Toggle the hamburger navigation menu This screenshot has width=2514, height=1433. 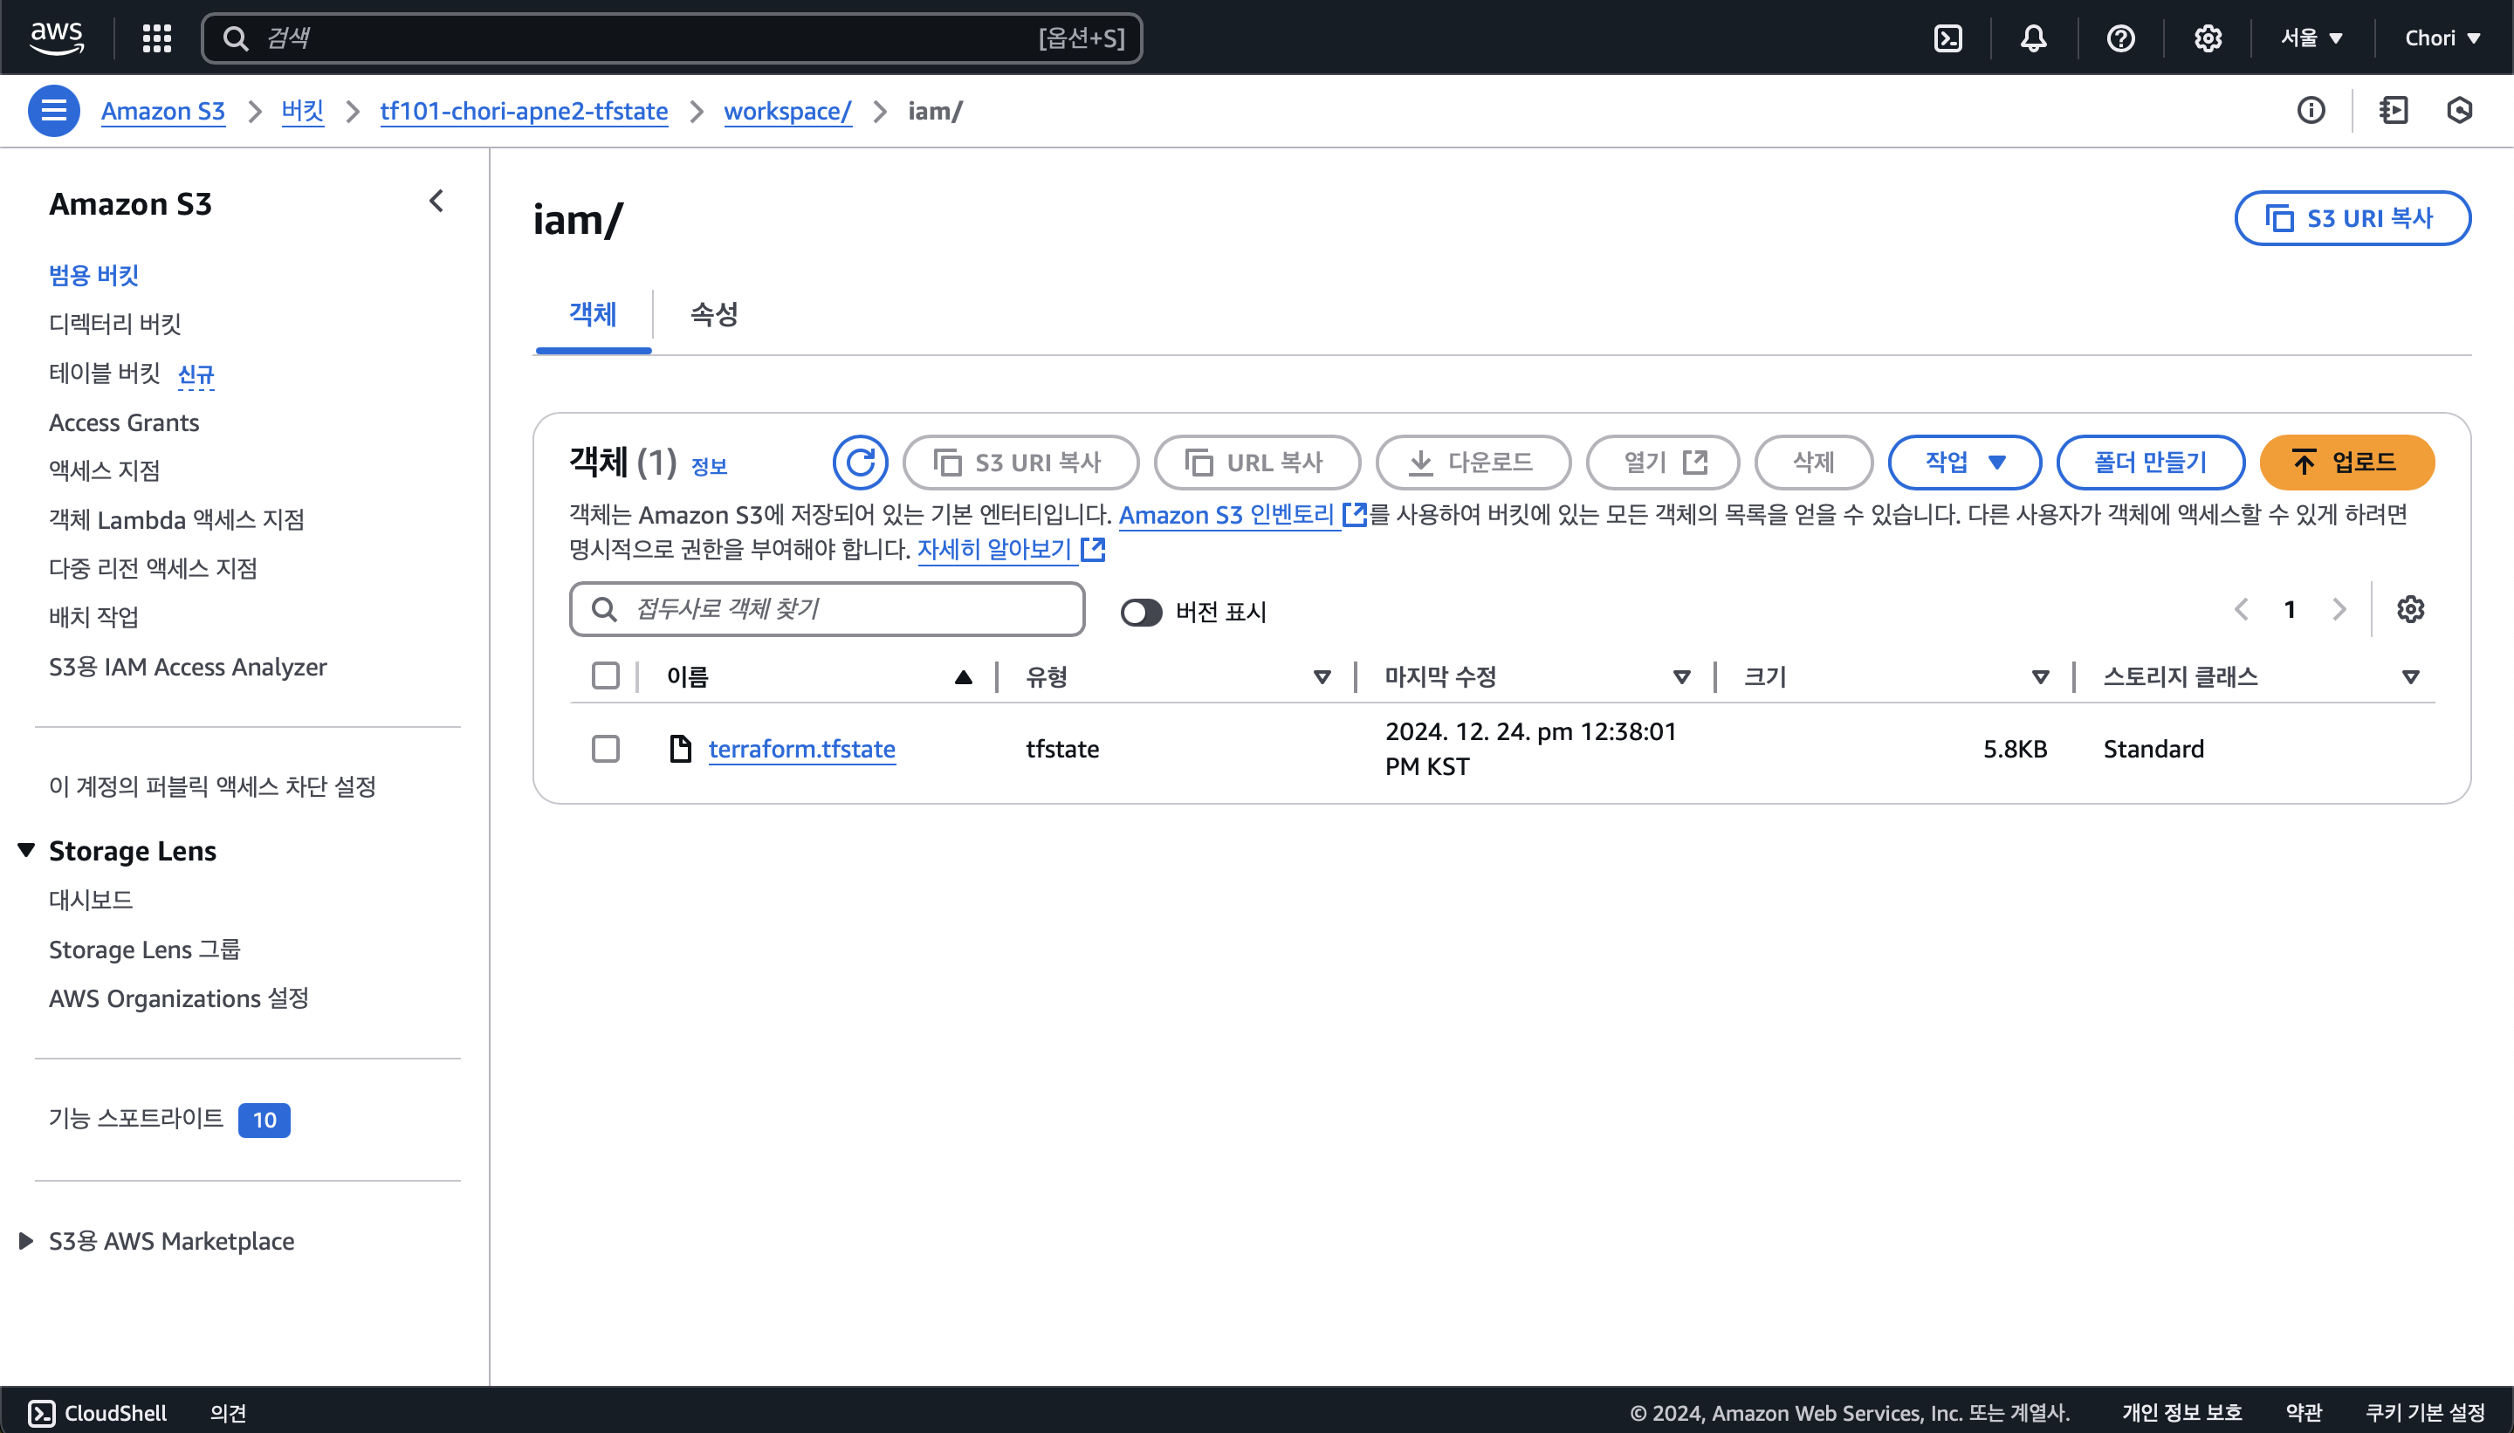coord(54,111)
